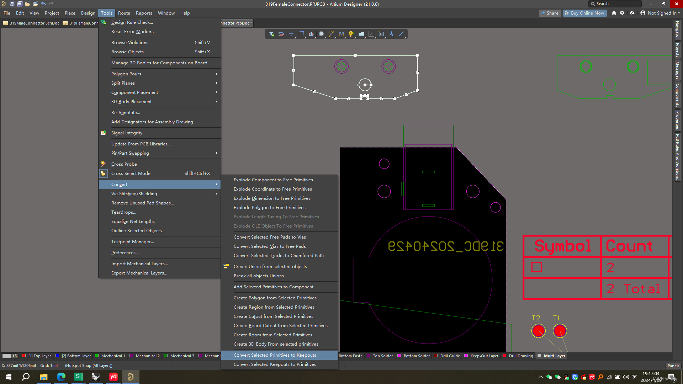Click the Signal Integrity tool icon
683x384 pixels.
click(x=104, y=132)
